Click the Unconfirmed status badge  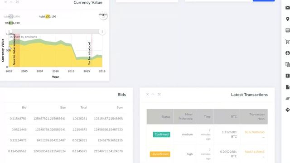point(160,154)
